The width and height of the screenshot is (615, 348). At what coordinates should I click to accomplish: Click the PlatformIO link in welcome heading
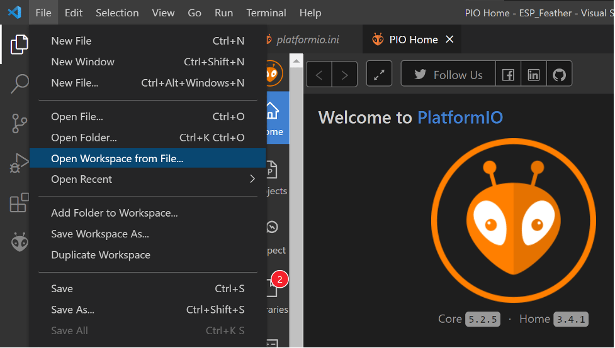pos(460,117)
